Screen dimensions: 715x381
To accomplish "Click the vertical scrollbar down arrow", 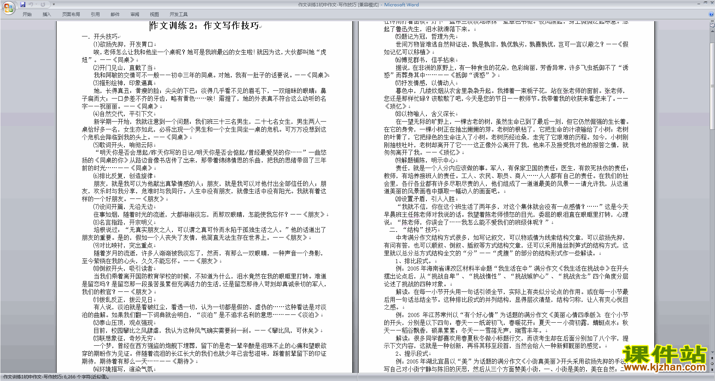I will pyautogui.click(x=712, y=352).
